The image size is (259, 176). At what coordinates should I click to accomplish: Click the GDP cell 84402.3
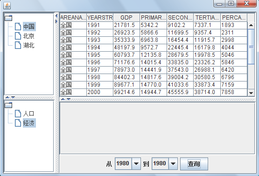[x=126, y=77]
